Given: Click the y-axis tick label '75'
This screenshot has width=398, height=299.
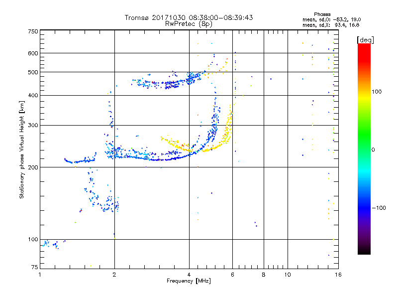Looking at the screenshot, I should [35, 267].
